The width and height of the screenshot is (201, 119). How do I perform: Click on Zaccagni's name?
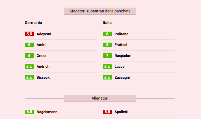pyautogui.click(x=122, y=77)
